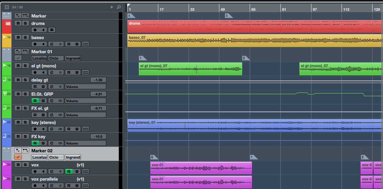Click Group Editing icon on drums folder
383x189 pixels.
pyautogui.click(x=52, y=30)
